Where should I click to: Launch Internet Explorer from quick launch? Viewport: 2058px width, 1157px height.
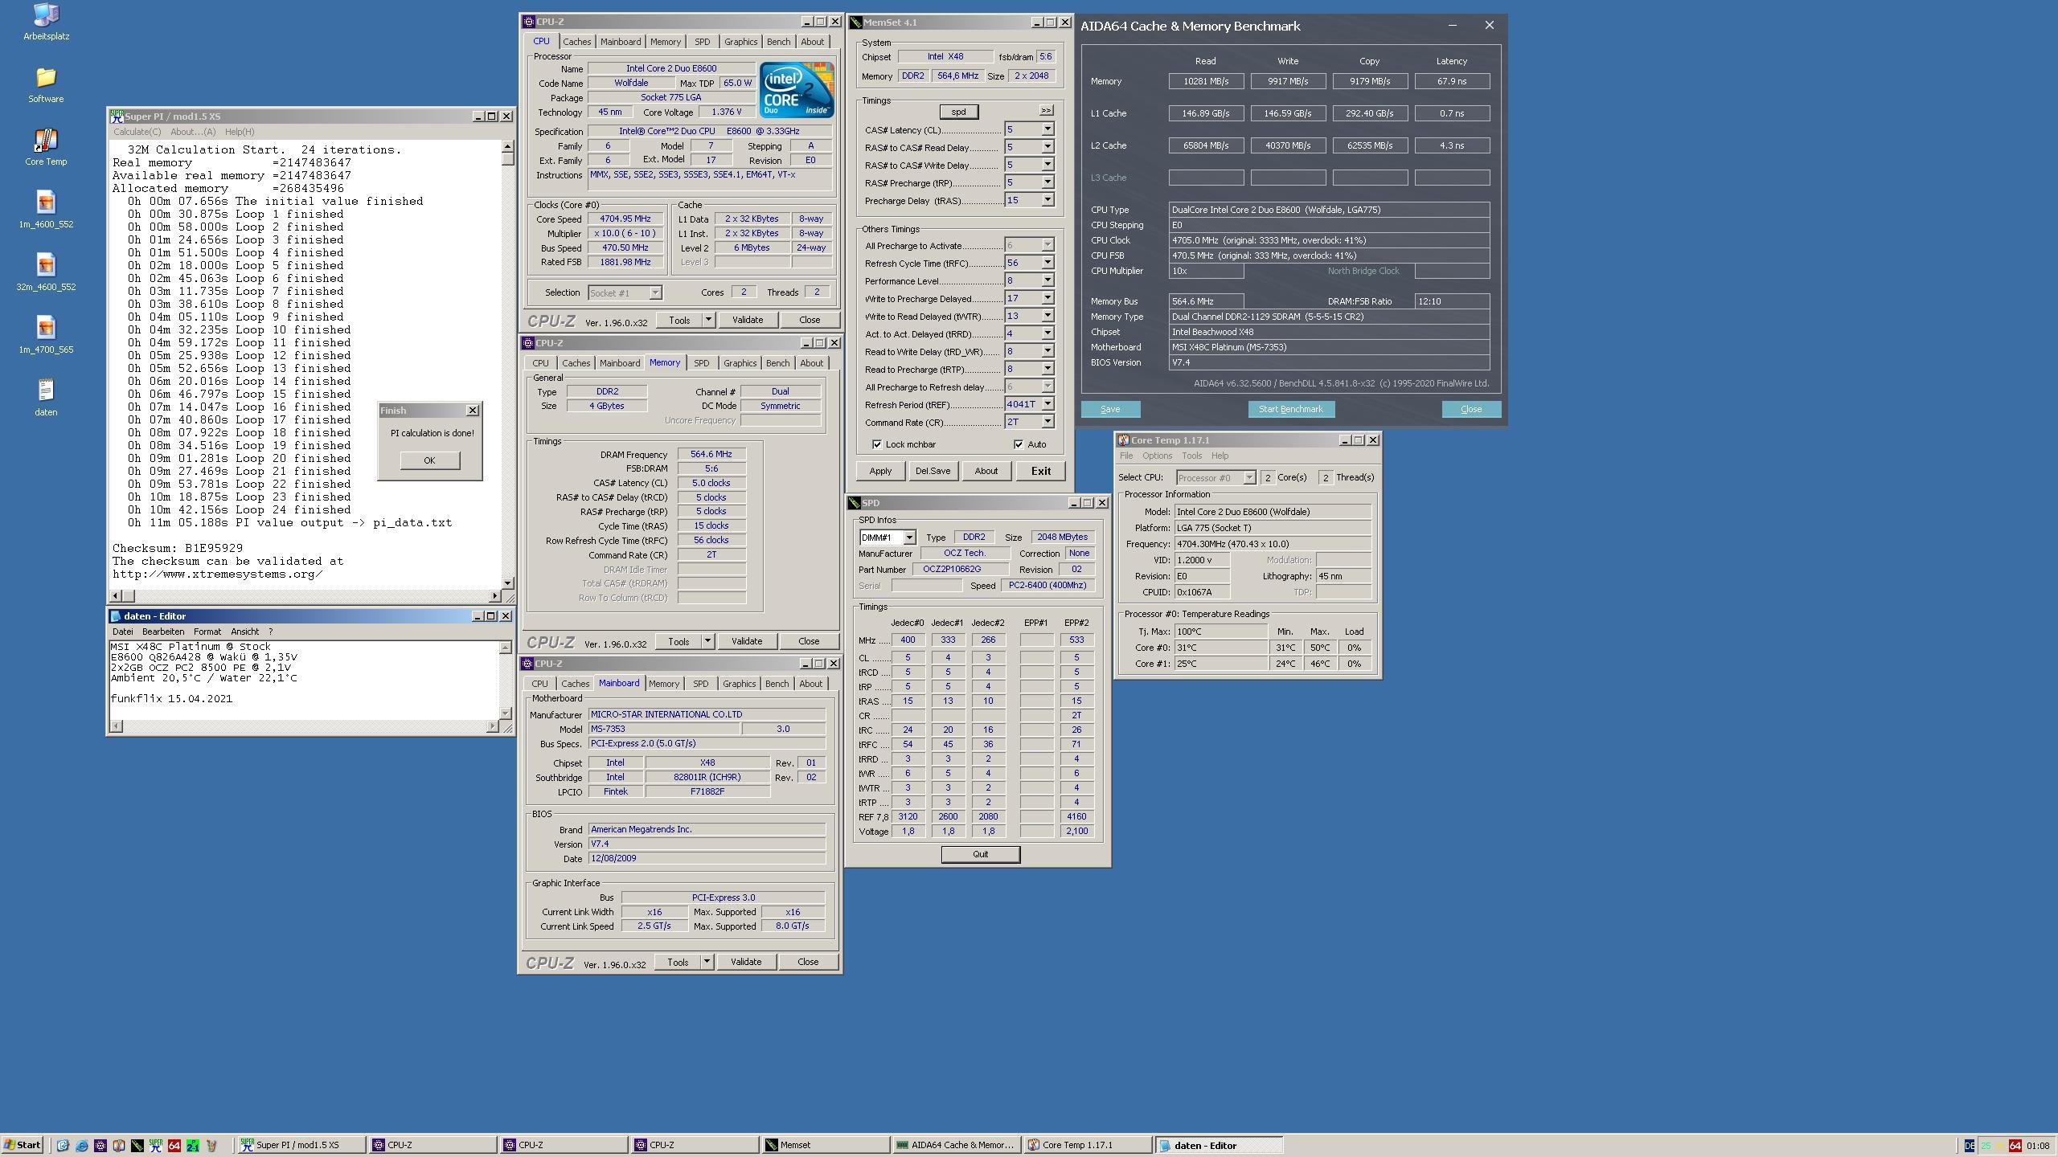pyautogui.click(x=81, y=1145)
